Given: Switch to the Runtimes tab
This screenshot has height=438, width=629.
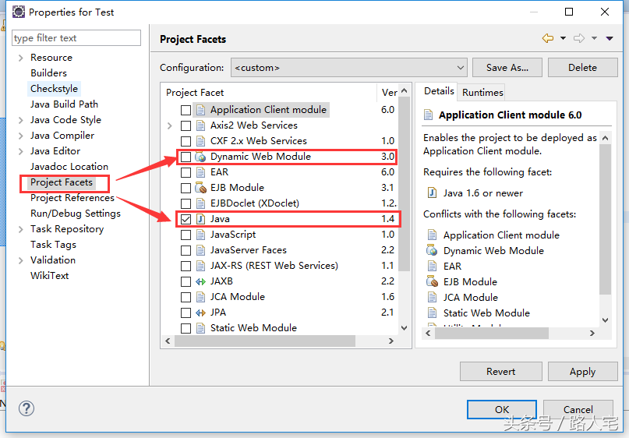Looking at the screenshot, I should [x=482, y=92].
